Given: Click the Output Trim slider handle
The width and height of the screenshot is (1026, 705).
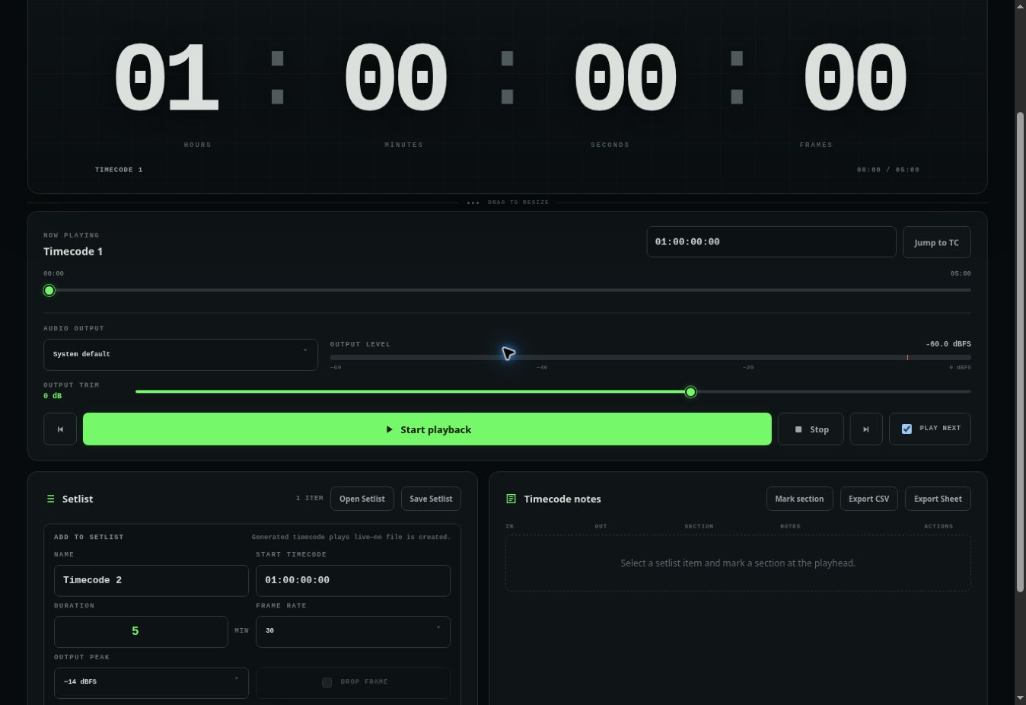Looking at the screenshot, I should pos(690,392).
